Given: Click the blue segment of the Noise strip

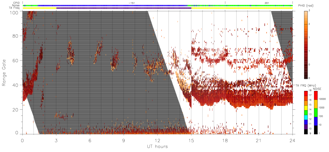Looking at the screenshot, I should pyautogui.click(x=113, y=5).
